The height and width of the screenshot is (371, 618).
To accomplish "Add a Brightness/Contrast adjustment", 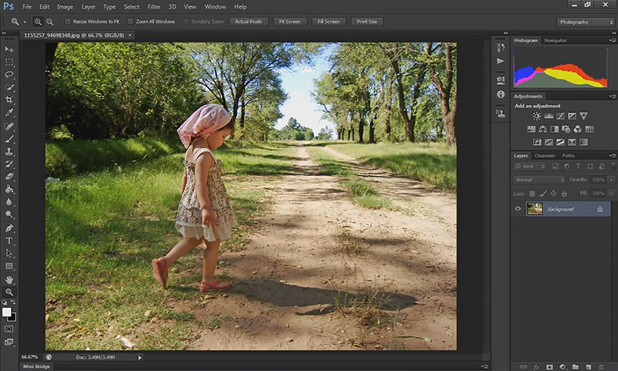I will (x=537, y=116).
